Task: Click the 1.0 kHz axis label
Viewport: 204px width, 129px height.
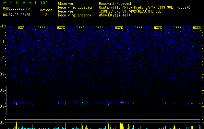Action: pyautogui.click(x=3, y=58)
